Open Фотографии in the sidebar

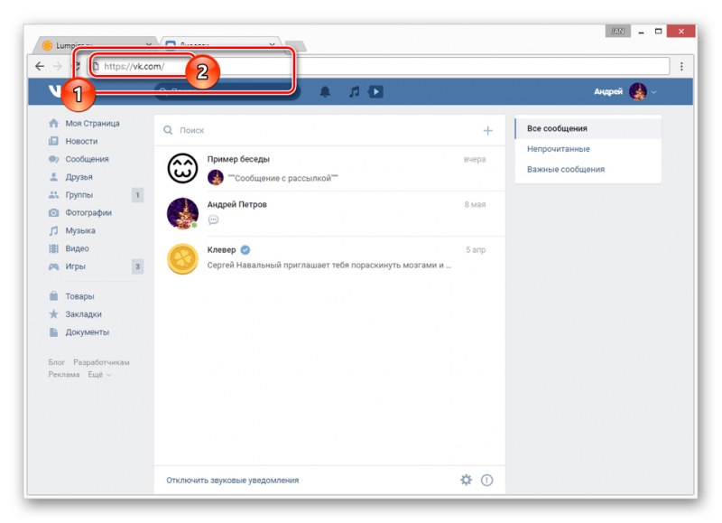(x=88, y=213)
